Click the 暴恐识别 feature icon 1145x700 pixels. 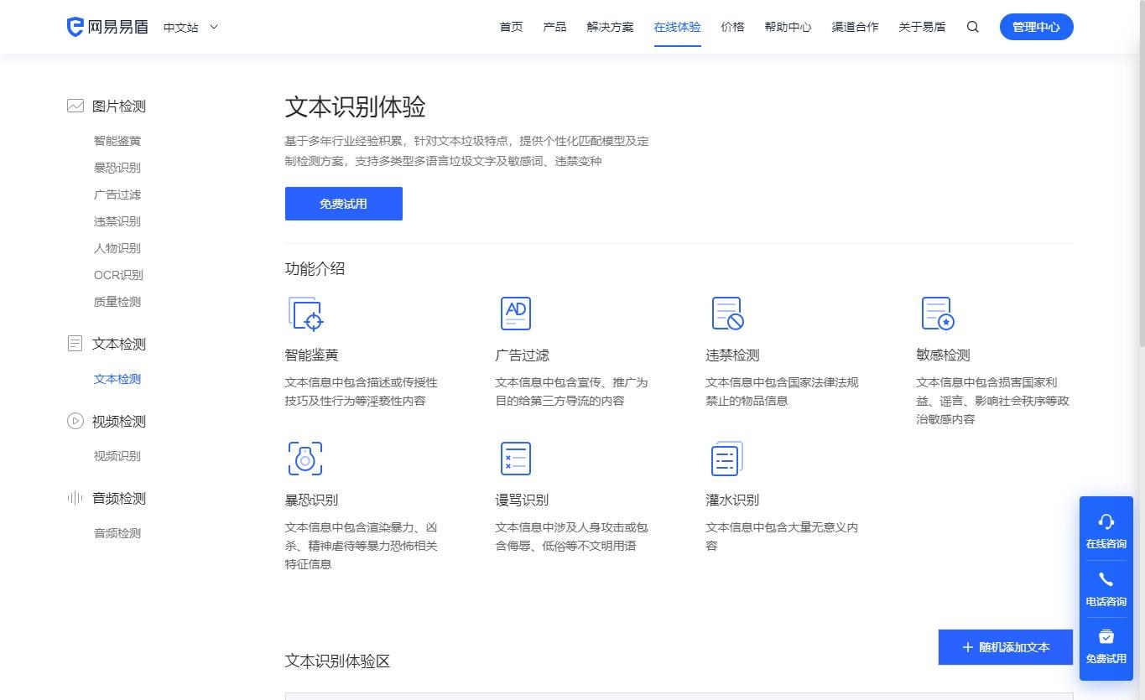(x=305, y=459)
